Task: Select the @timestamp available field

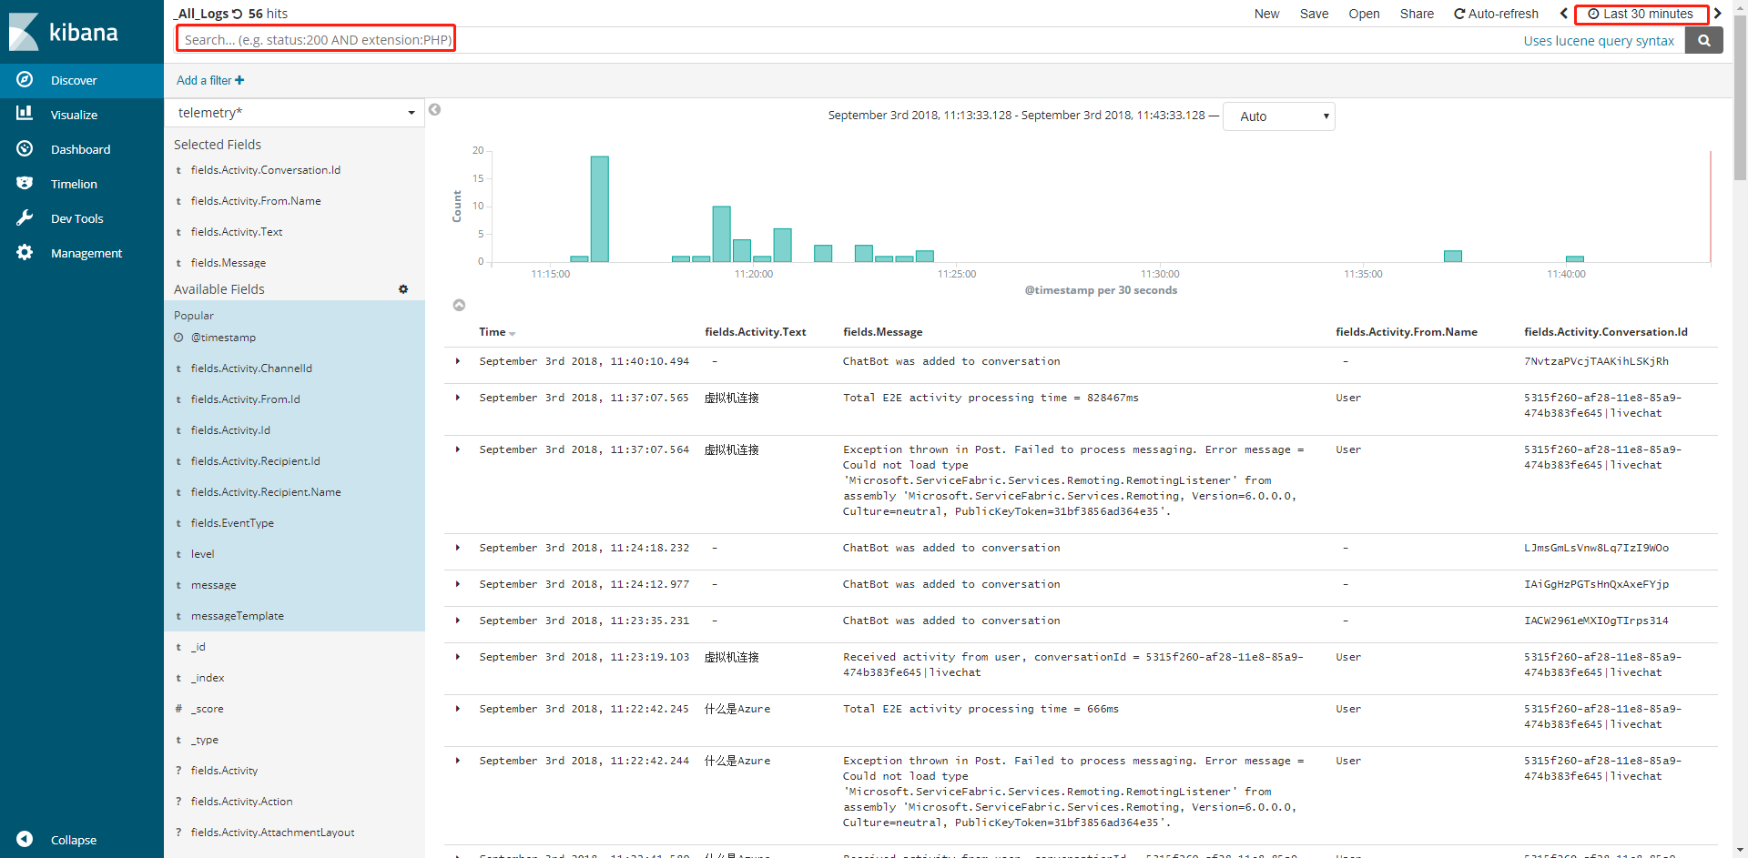Action: [x=223, y=338]
